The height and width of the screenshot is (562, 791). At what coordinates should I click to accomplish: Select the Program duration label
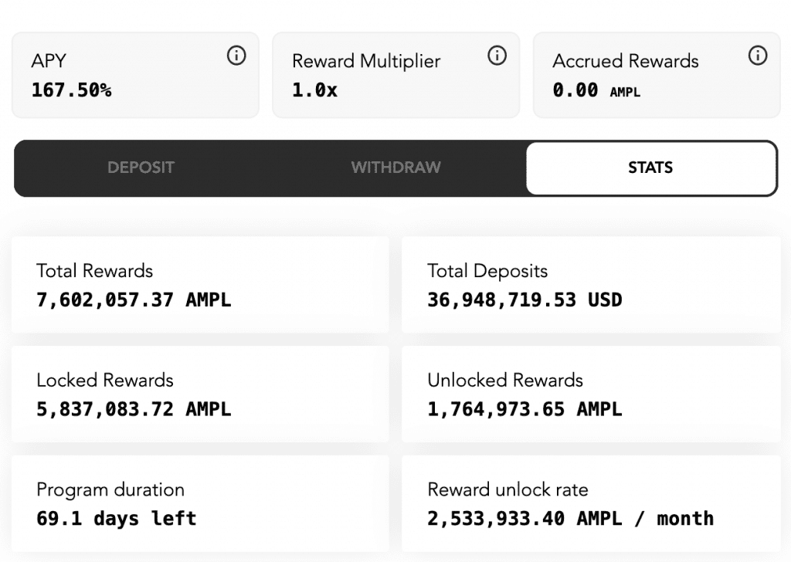pyautogui.click(x=110, y=489)
